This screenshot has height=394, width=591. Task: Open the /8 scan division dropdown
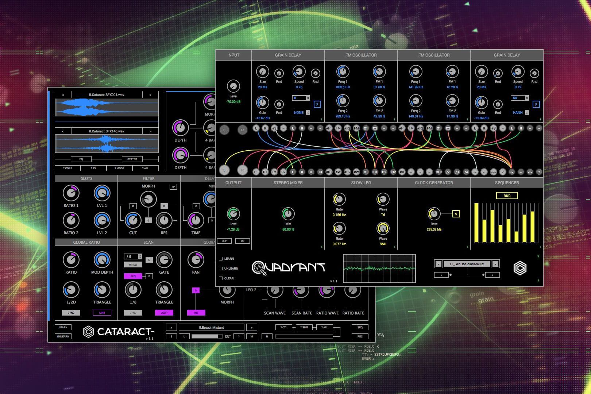133,256
